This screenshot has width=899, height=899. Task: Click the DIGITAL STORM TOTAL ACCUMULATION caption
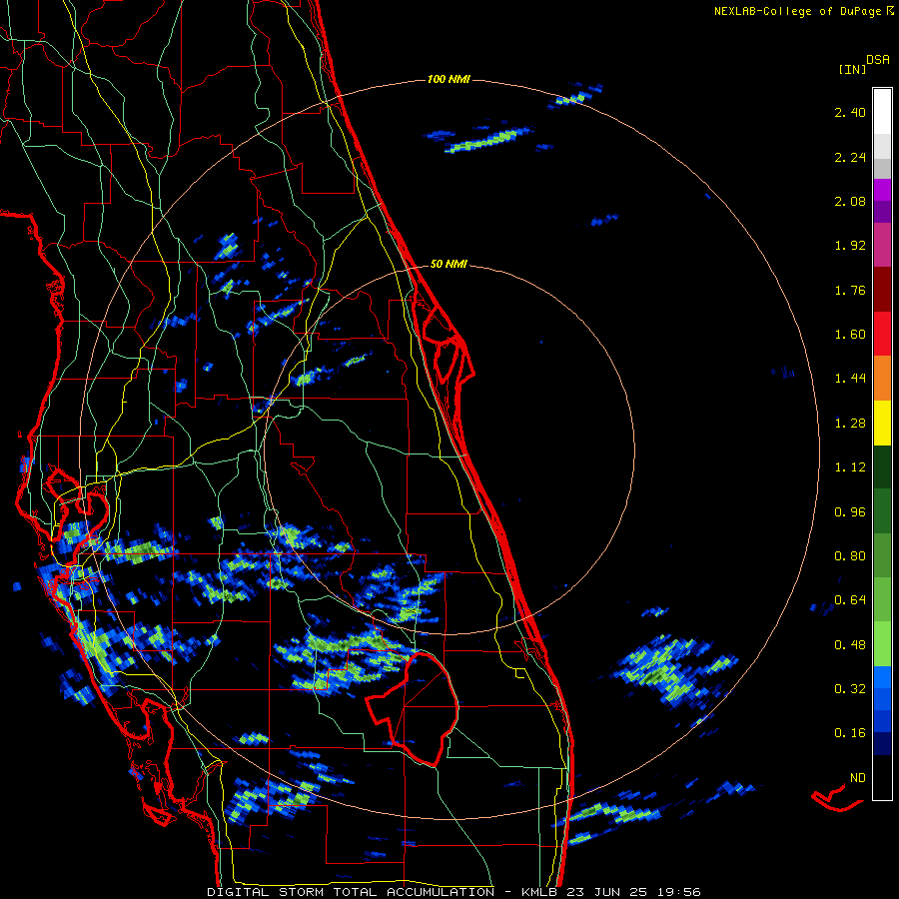[x=351, y=892]
